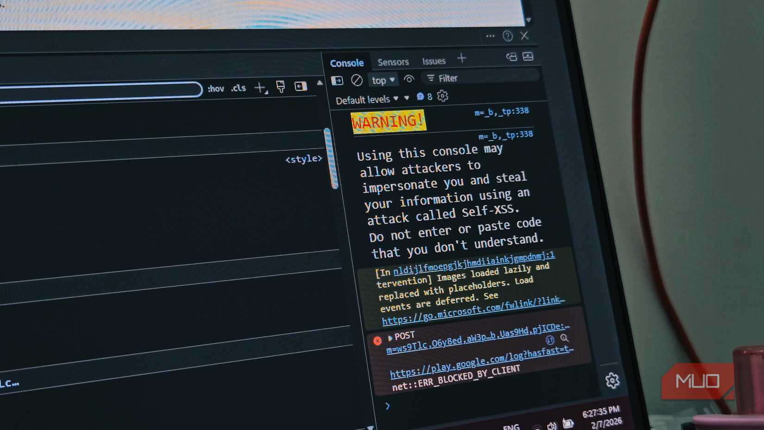
Task: Click the move-drawer icon beside the expand icon
Action: 511,57
